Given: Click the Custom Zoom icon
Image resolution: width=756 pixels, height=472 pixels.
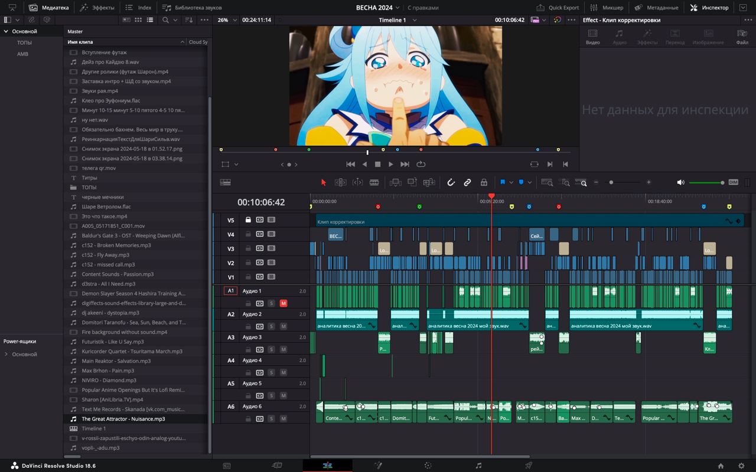Looking at the screenshot, I should coord(581,182).
